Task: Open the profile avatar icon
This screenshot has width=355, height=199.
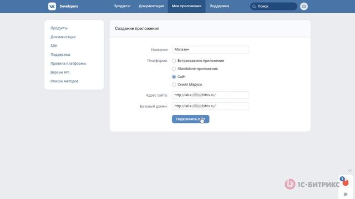Action: pos(304,6)
